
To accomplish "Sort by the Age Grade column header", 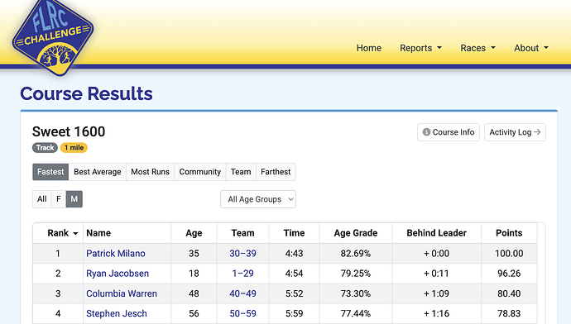I will click(x=356, y=233).
